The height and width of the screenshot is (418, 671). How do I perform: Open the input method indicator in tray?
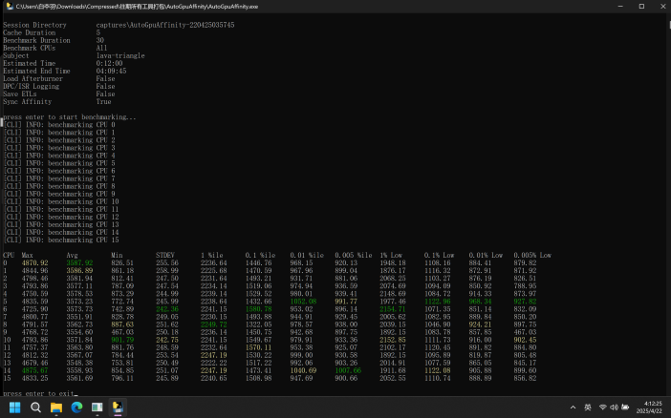coord(588,408)
